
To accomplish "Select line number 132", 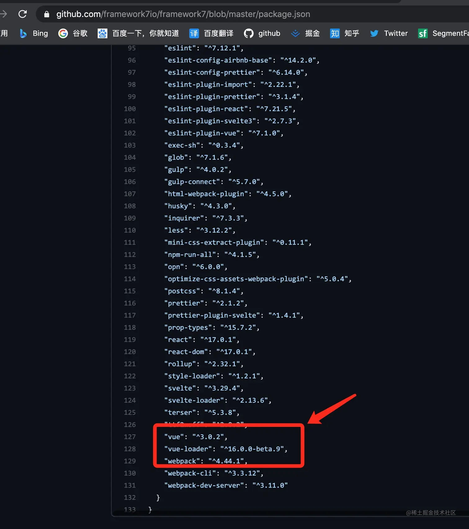I will point(130,498).
